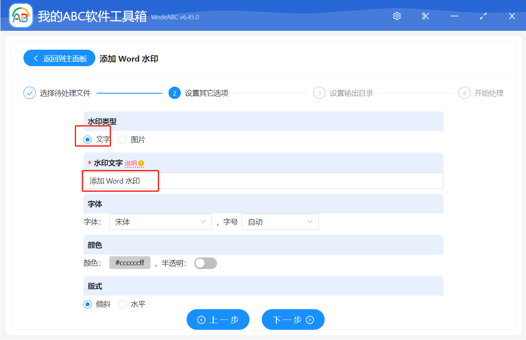The width and height of the screenshot is (526, 340).
Task: Click the #ccccccff color swatch
Action: 129,263
